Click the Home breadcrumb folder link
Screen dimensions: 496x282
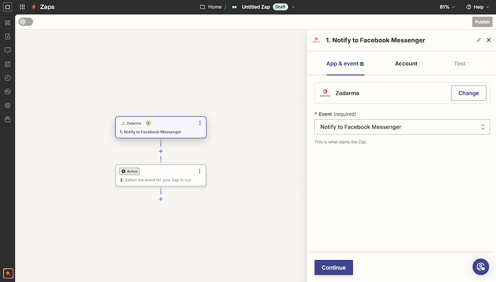click(x=211, y=7)
